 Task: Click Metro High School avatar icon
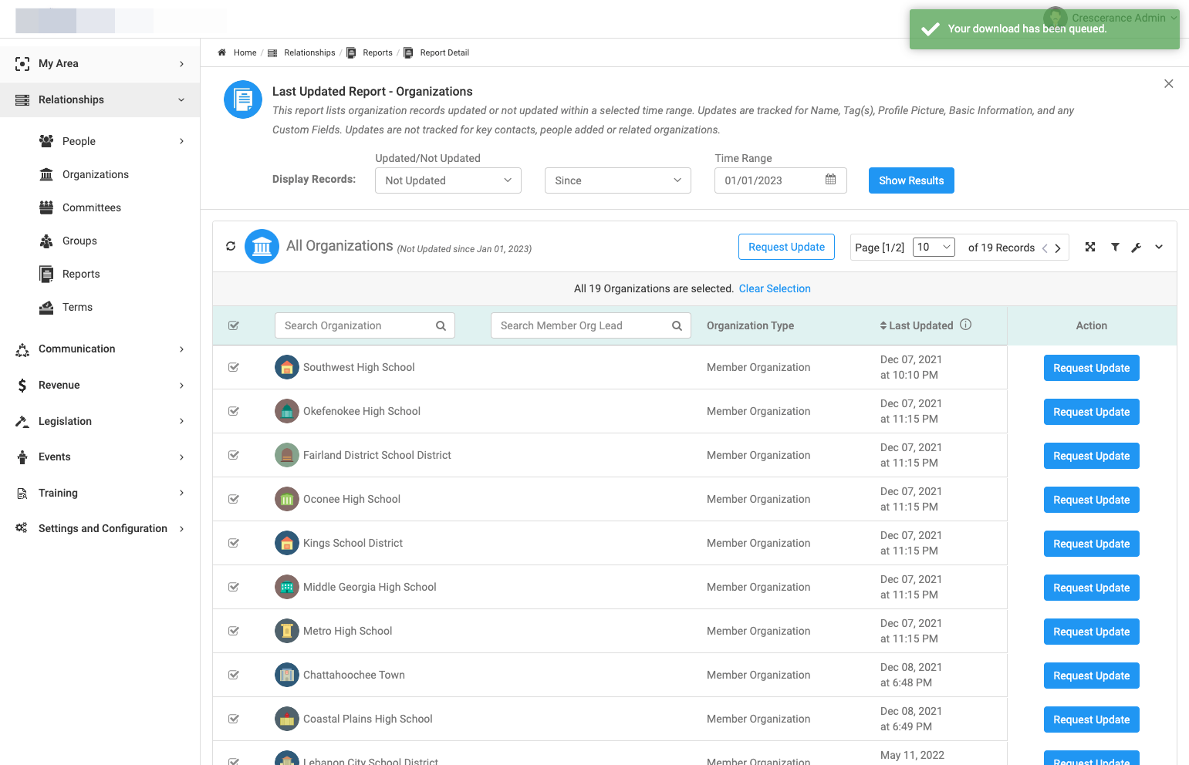(x=287, y=631)
